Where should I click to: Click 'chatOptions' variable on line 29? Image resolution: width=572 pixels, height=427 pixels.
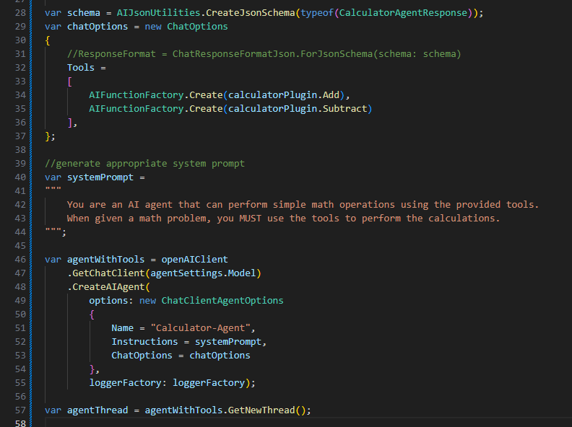click(x=97, y=27)
